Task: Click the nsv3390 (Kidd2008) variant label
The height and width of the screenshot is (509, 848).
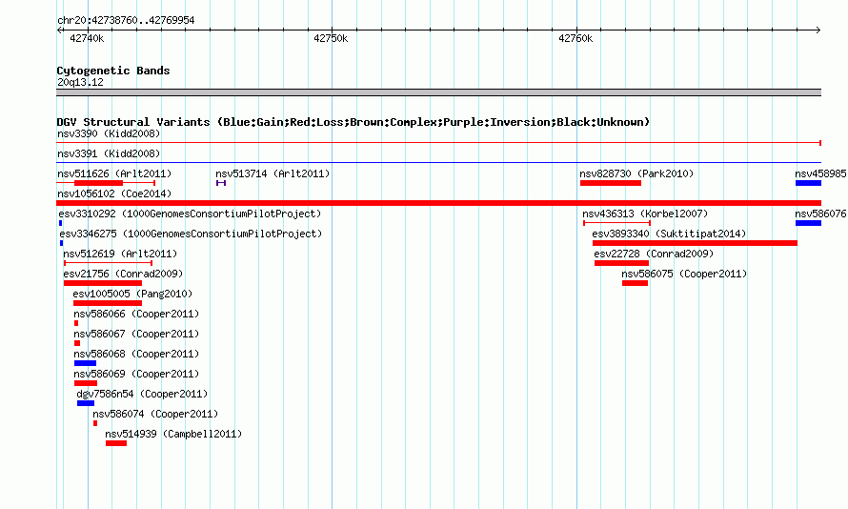Action: (109, 133)
